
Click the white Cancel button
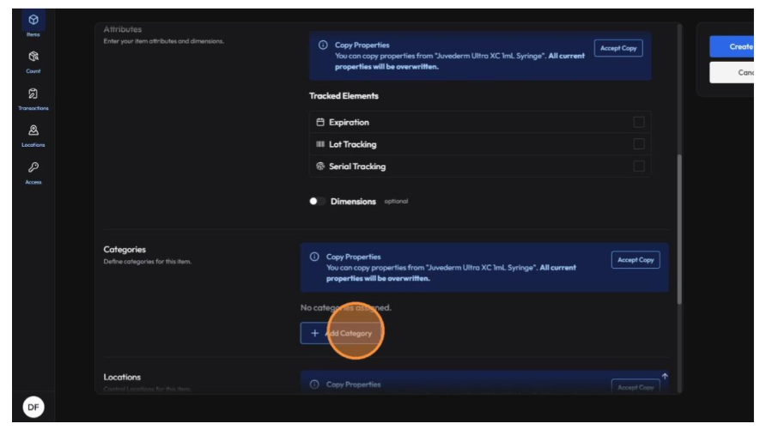coord(732,72)
